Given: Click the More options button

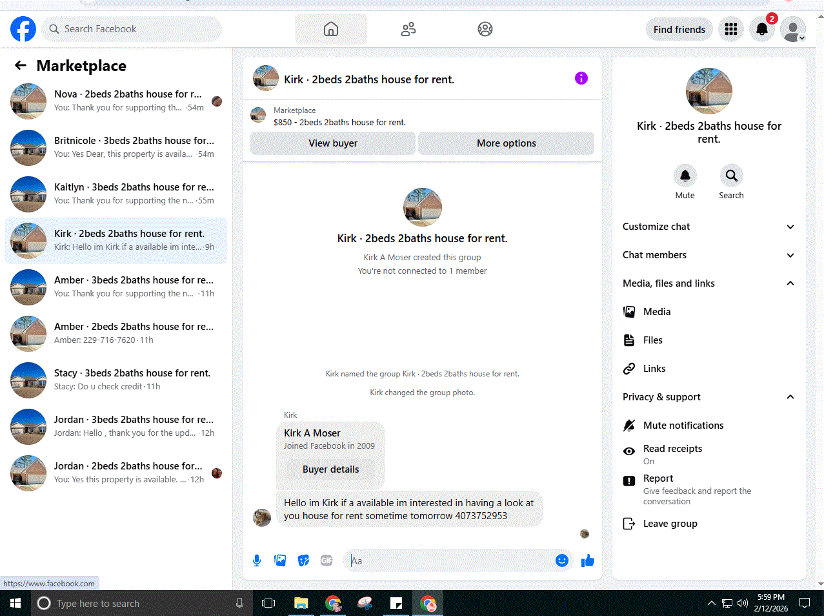Looking at the screenshot, I should tap(507, 143).
